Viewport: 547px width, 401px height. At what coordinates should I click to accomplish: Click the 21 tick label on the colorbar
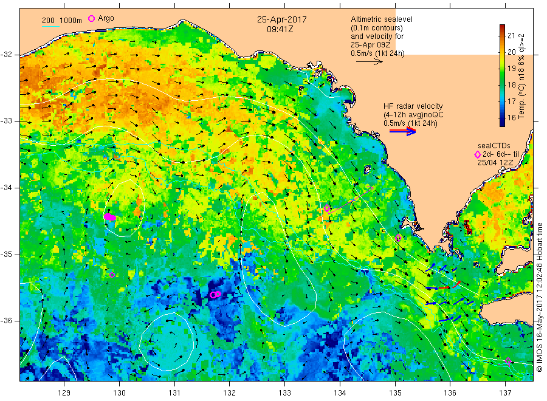point(511,35)
